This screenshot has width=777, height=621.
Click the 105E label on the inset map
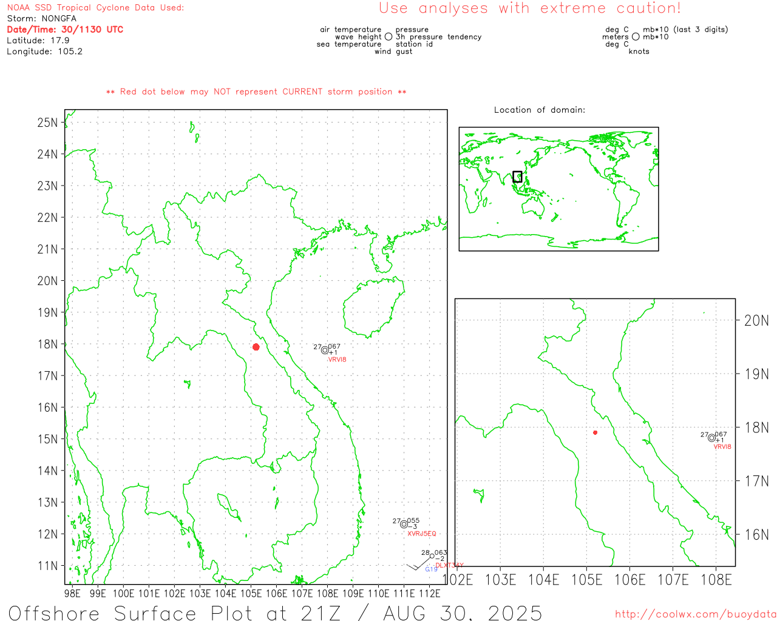pyautogui.click(x=587, y=580)
